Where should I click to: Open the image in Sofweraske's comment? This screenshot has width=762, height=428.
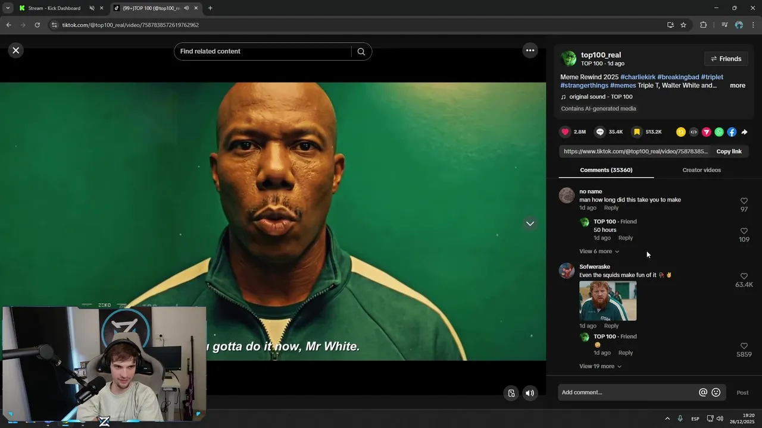tap(608, 301)
